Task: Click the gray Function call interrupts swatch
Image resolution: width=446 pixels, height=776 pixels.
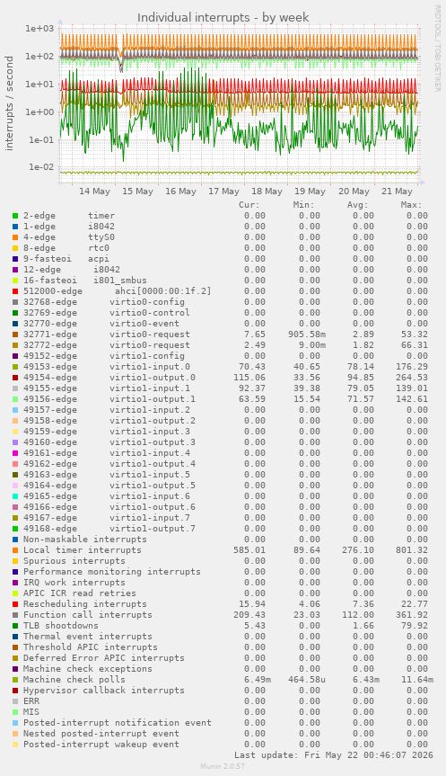Action: click(x=15, y=615)
